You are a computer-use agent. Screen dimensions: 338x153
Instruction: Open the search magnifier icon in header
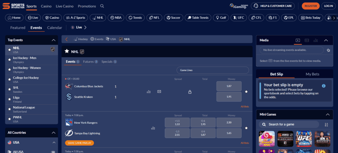(x=102, y=6)
